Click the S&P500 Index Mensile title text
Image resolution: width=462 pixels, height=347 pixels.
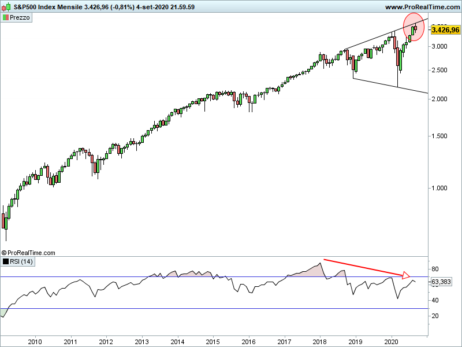click(48, 7)
